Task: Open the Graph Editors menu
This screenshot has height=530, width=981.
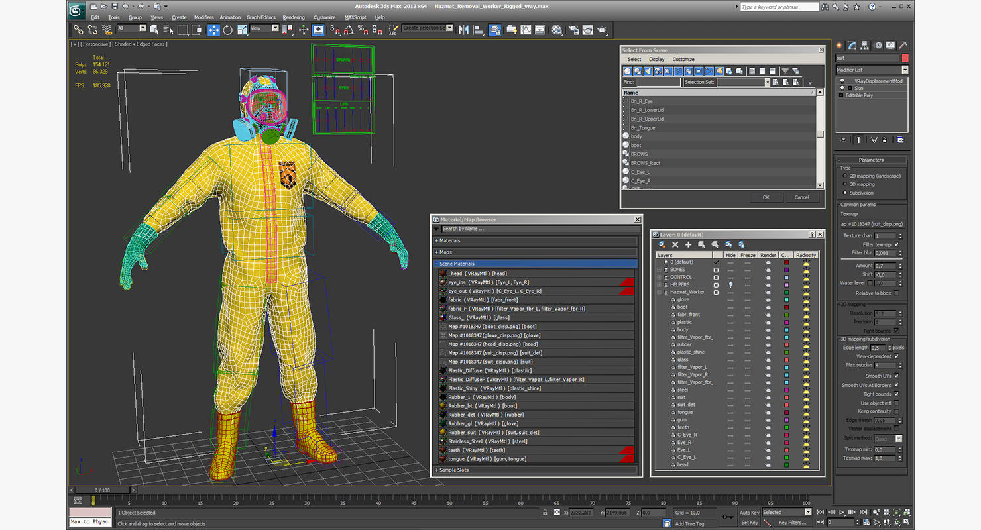Action: click(260, 17)
